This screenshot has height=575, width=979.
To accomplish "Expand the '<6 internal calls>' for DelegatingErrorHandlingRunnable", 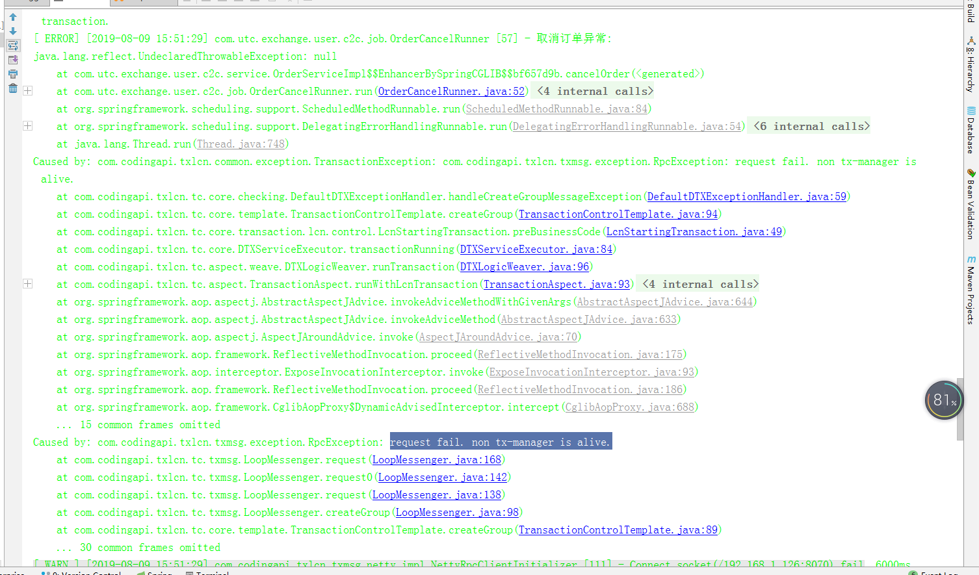I will tap(27, 125).
